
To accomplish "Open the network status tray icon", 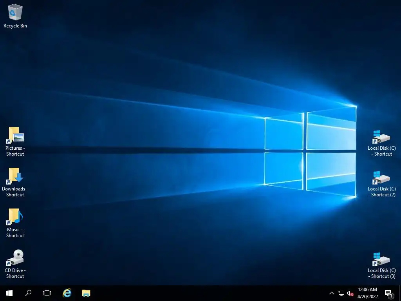I will (341, 293).
